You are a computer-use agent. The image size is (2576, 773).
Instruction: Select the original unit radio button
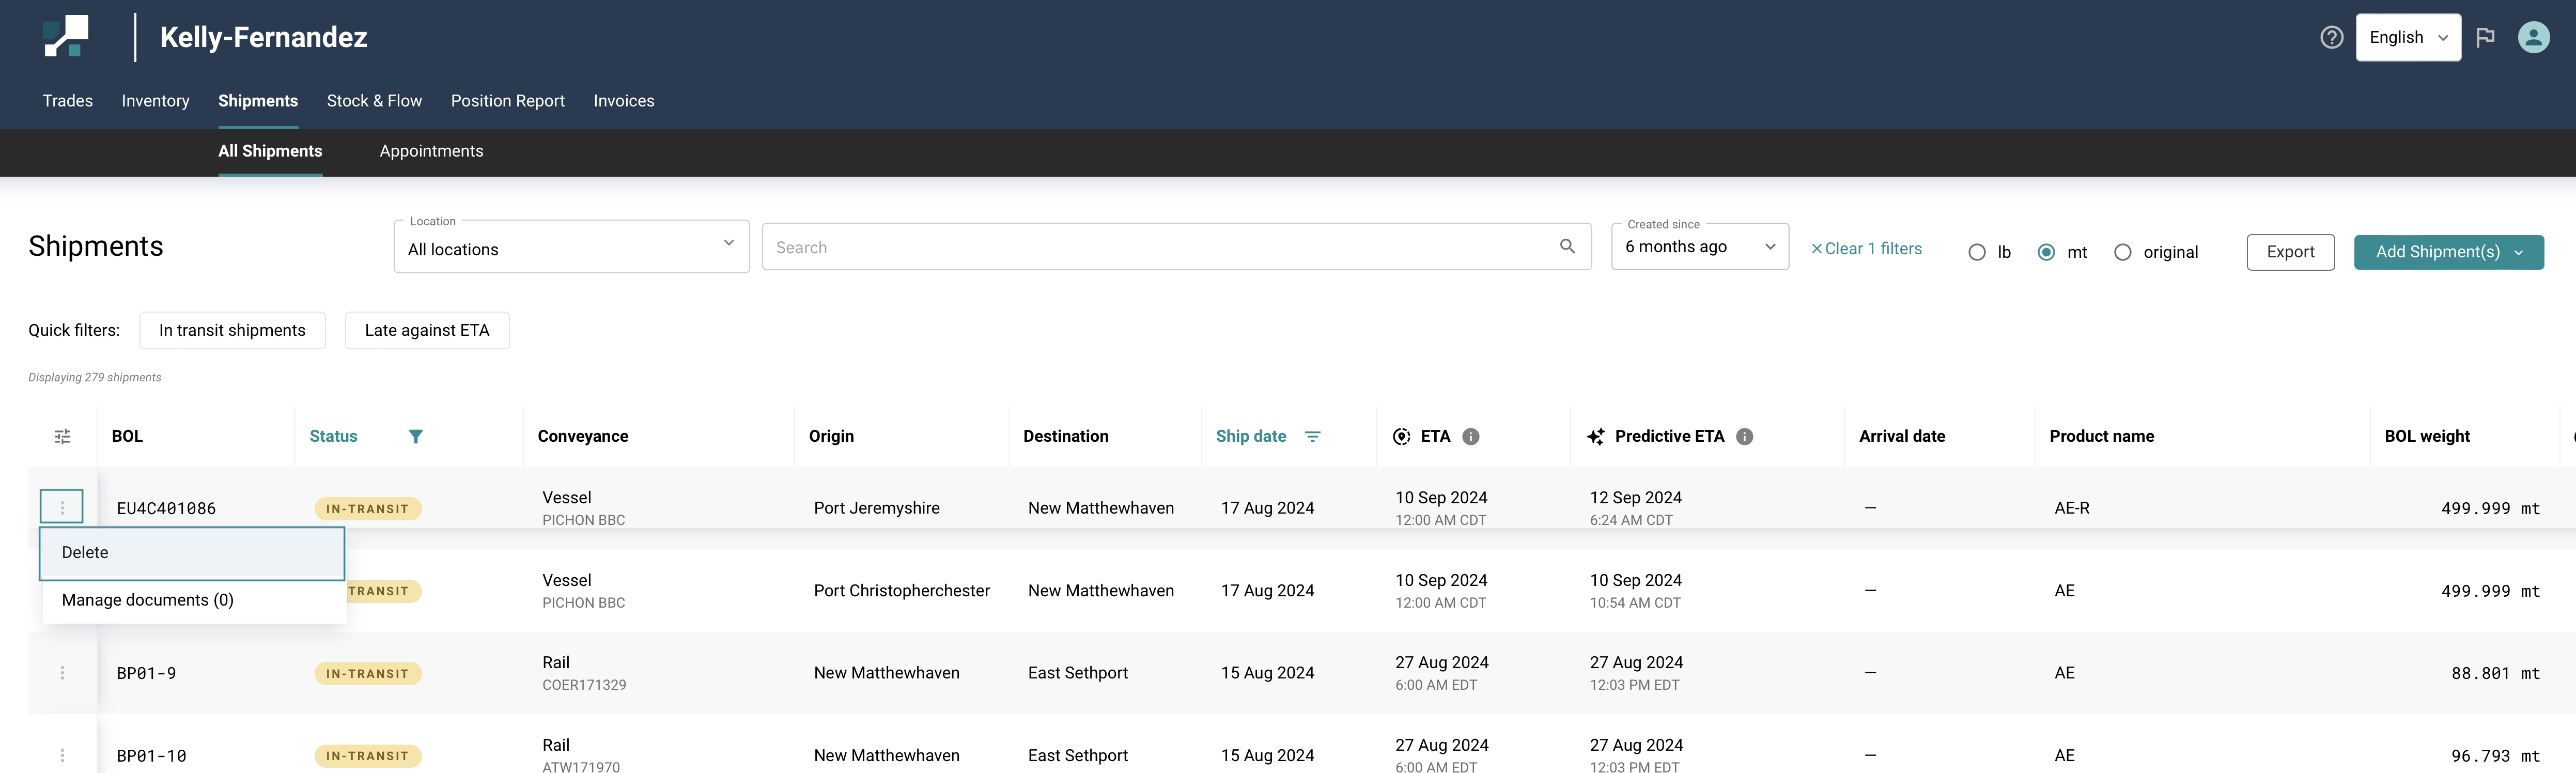[2122, 253]
